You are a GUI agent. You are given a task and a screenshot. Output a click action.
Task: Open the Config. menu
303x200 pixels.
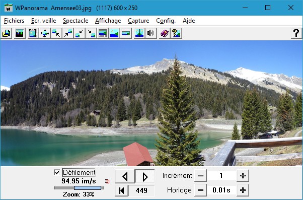pos(166,21)
